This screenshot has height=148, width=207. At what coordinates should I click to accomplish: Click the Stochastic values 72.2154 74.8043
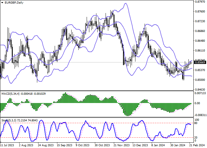pos(27,120)
